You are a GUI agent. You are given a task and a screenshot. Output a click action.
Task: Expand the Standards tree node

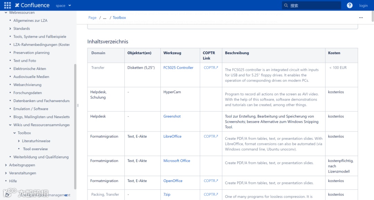(10, 29)
